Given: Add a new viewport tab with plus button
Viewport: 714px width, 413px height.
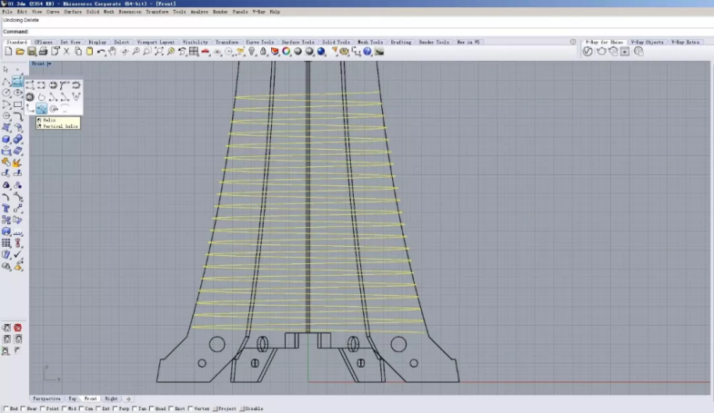Looking at the screenshot, I should (128, 398).
